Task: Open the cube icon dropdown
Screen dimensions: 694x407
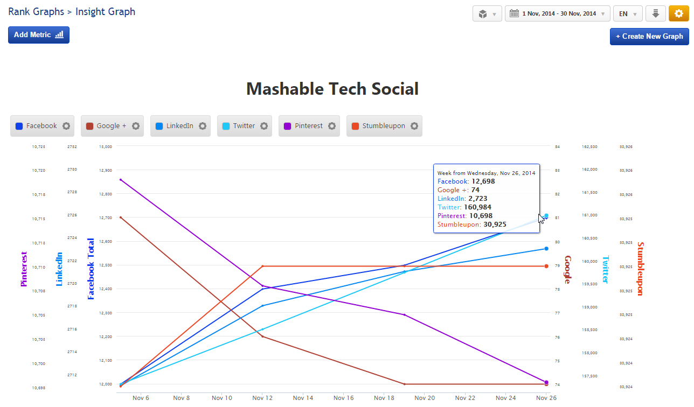Action: click(x=487, y=13)
